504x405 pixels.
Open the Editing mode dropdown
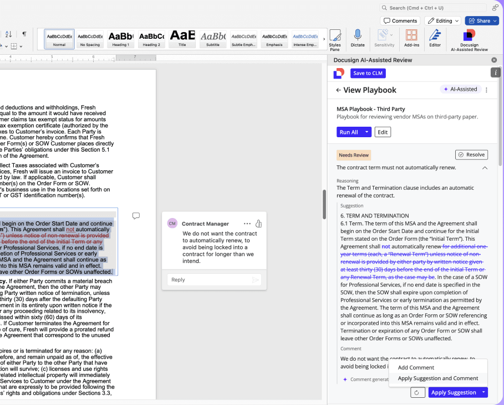point(443,21)
